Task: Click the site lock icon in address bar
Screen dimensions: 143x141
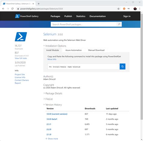Action: click(x=18, y=9)
